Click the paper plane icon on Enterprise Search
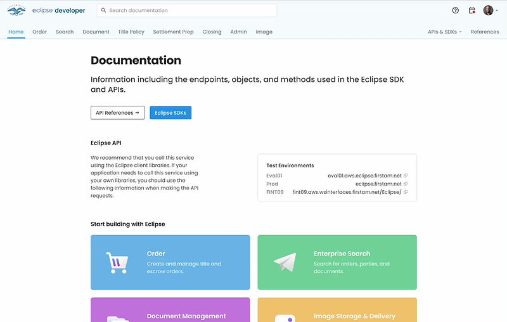Screen dimensions: 507x322 285,262
